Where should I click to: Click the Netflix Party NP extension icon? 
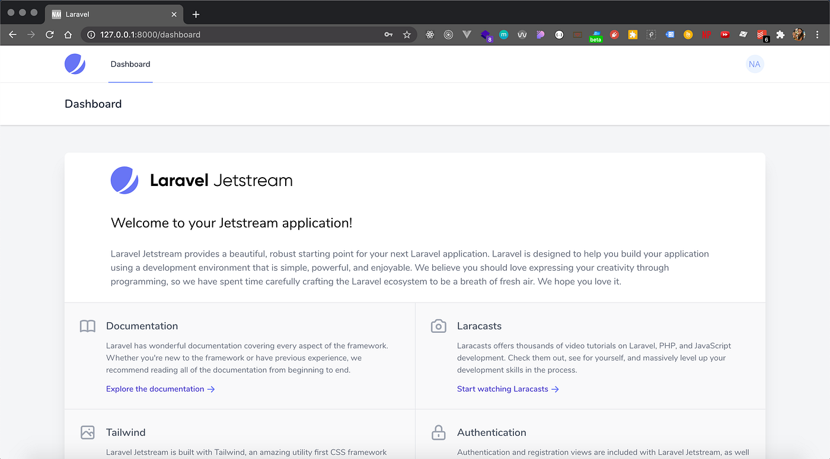click(x=707, y=35)
